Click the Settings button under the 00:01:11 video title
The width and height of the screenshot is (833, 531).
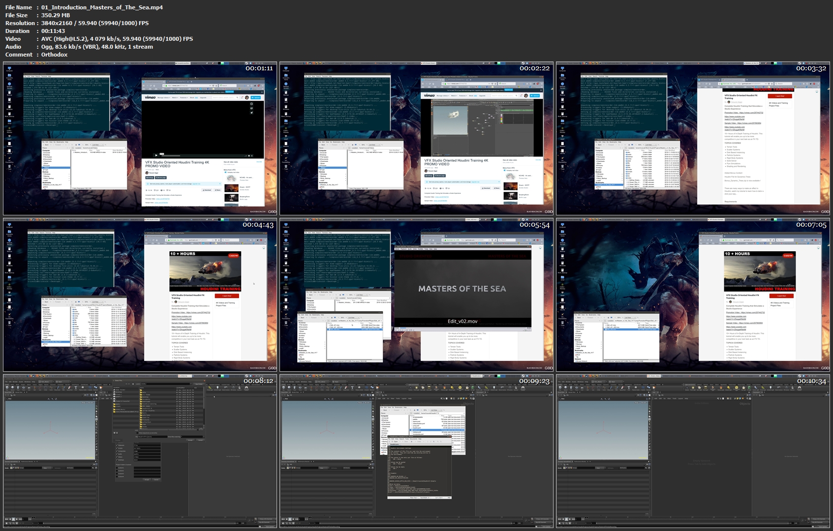150,177
